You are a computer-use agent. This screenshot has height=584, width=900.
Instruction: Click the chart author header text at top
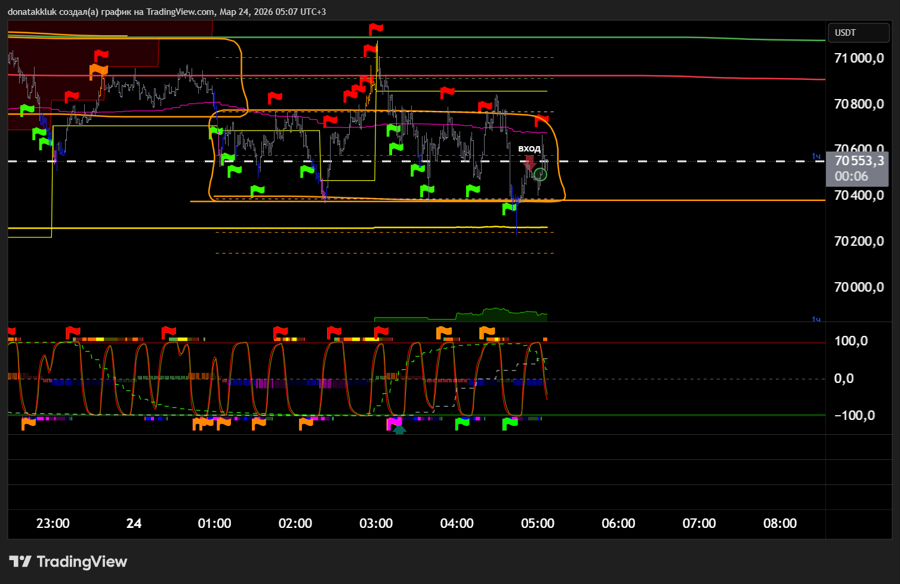(x=167, y=12)
